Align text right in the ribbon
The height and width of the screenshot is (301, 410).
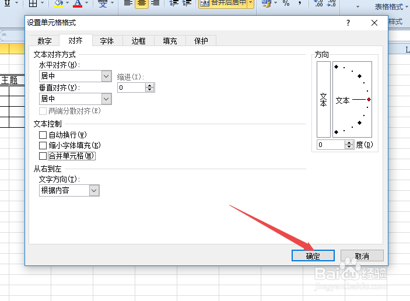(x=155, y=3)
